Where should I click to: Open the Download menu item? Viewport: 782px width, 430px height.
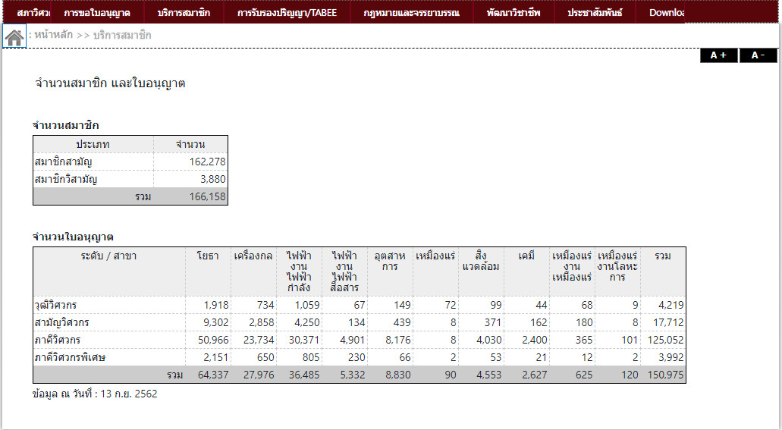(666, 12)
